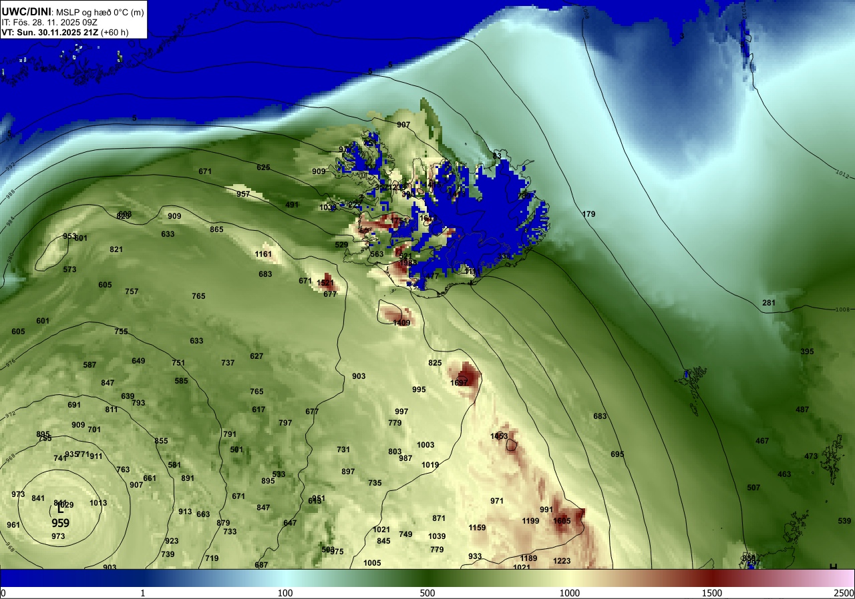Viewport: 855px width, 599px height.
Task: Click the L low-pressure marker
Action: [x=61, y=510]
